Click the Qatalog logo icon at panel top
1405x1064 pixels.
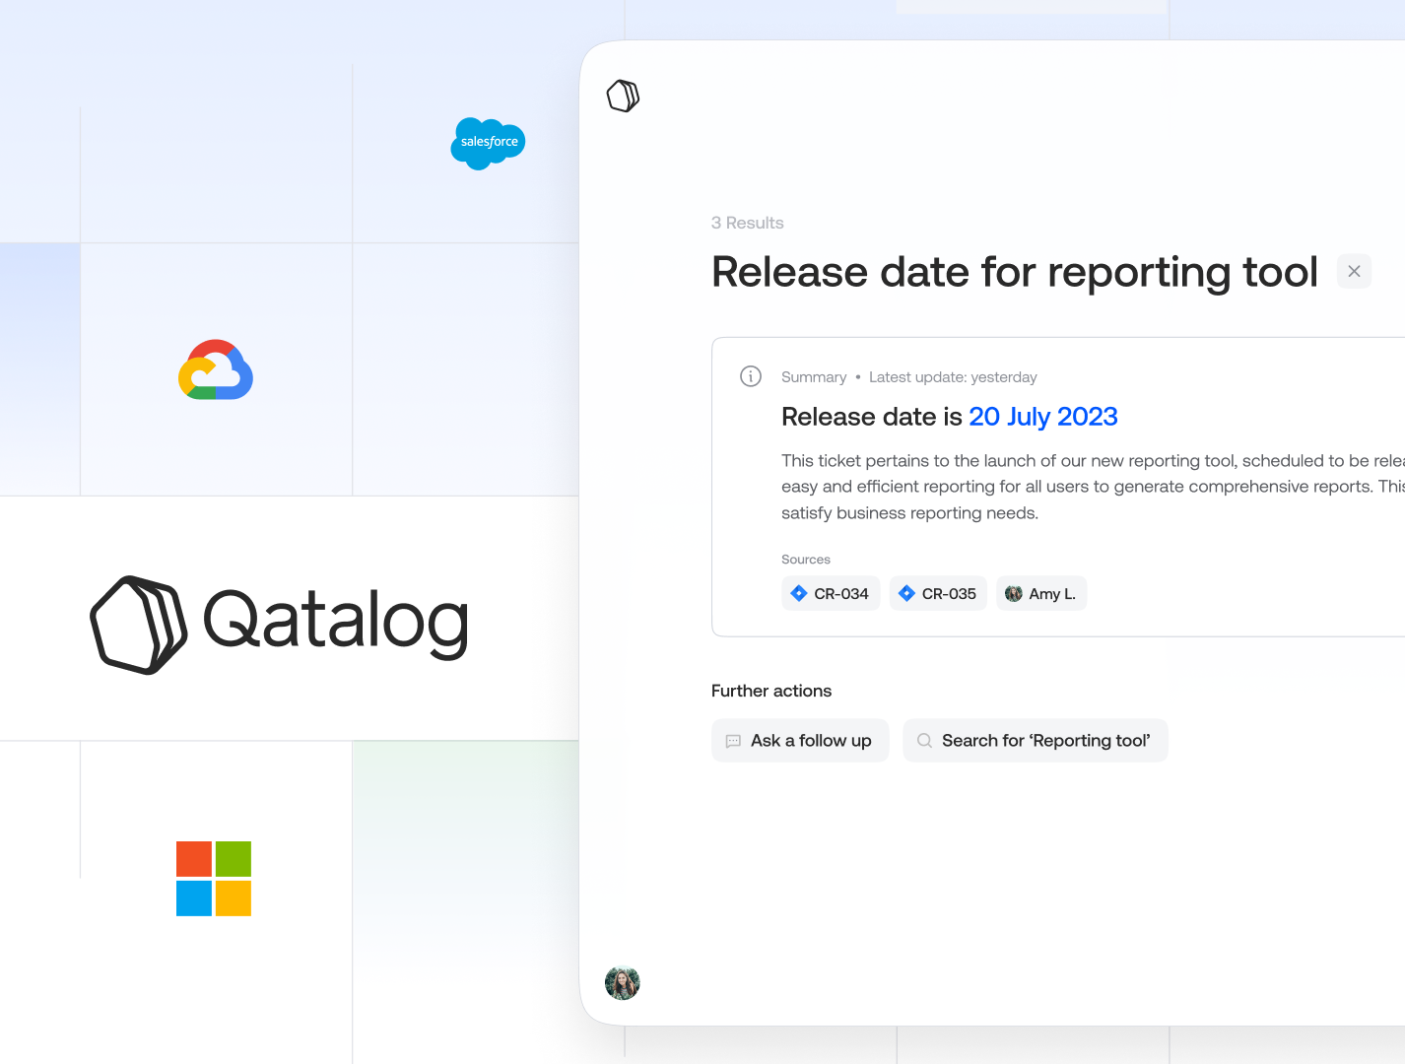623,96
